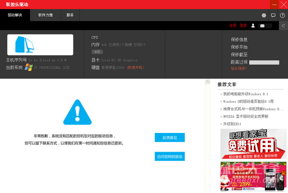This screenshot has height=193, width=288.
Task: Open article 升级到IE11
Action: click(x=232, y=124)
